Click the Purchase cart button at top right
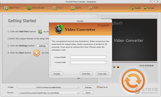 [149, 8]
